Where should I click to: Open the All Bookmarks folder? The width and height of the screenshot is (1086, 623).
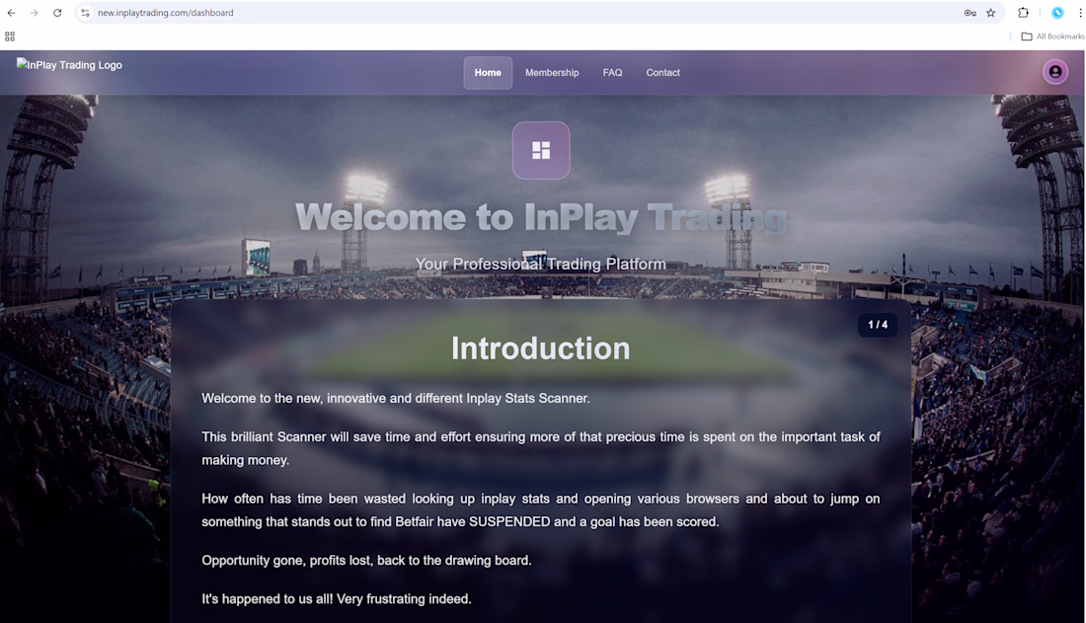[x=1052, y=36]
